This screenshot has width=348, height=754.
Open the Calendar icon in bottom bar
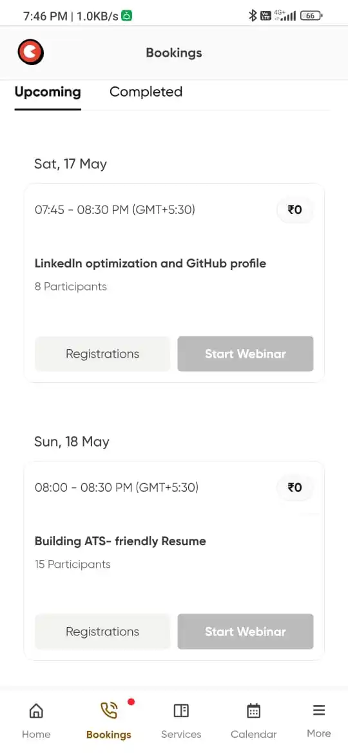(253, 711)
